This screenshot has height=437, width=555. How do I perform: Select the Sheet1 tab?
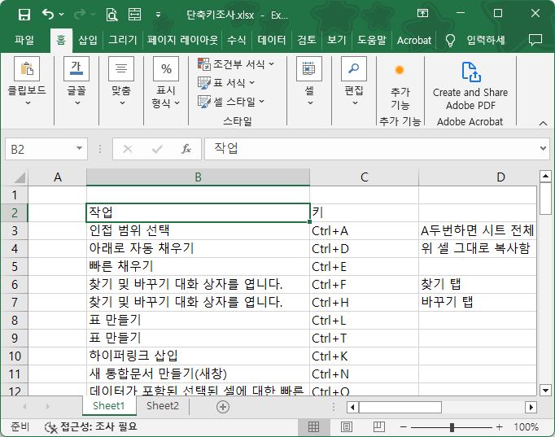tap(109, 406)
